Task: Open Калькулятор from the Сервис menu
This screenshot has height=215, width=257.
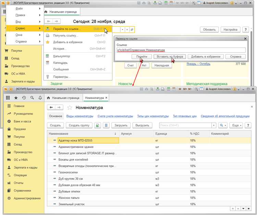Action: click(62, 56)
